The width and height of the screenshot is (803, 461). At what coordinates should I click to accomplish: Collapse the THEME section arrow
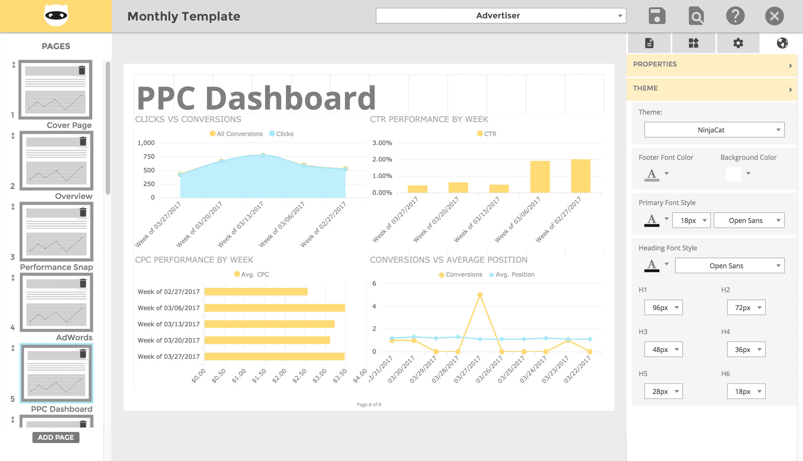point(790,90)
